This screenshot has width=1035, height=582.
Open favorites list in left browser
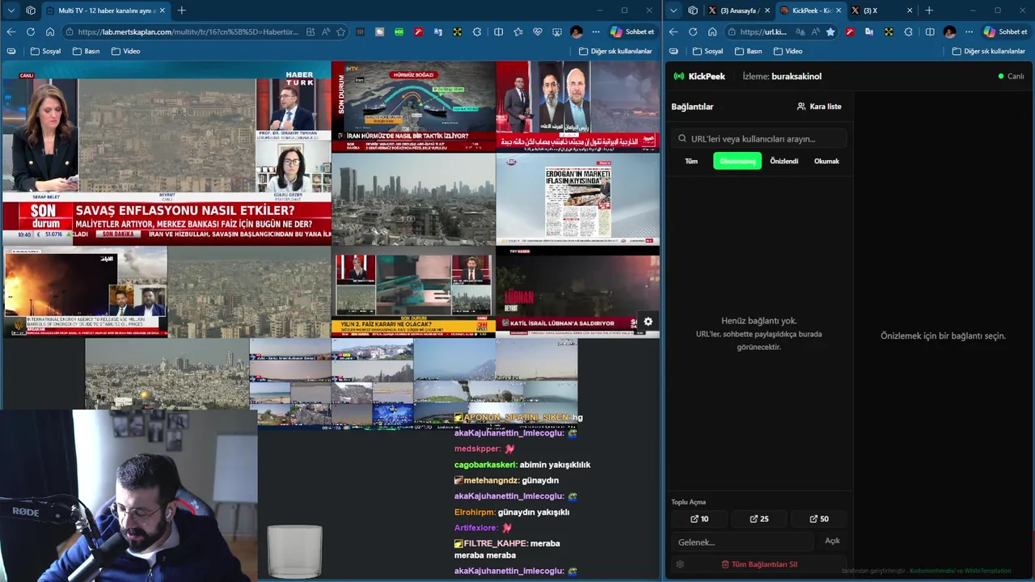pos(517,32)
